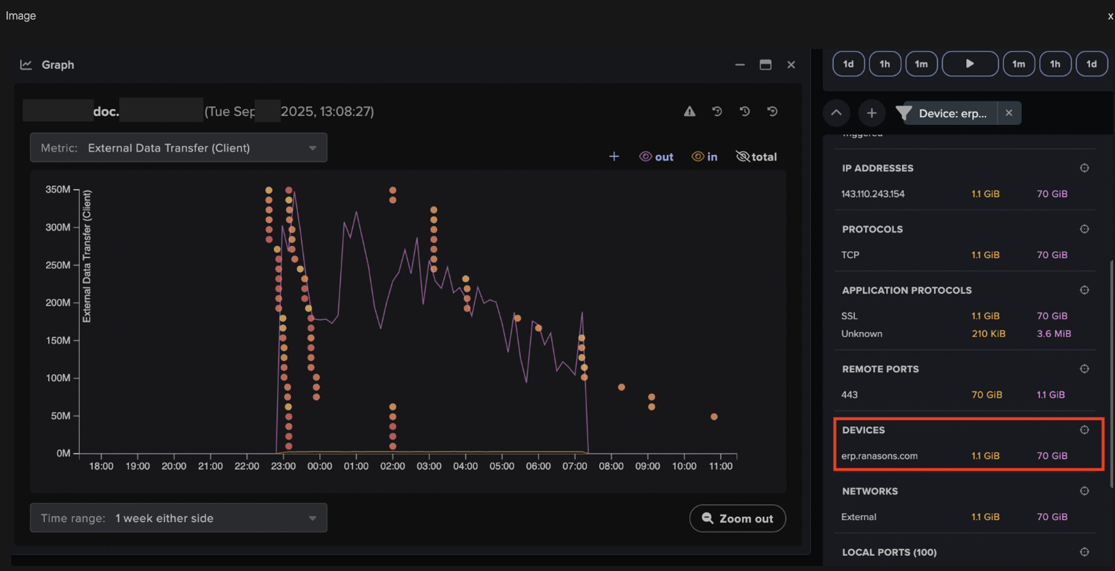1115x571 pixels.
Task: Step back one day with left 1d
Action: point(848,64)
